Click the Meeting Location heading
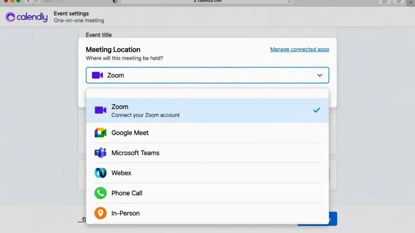This screenshot has width=415, height=233. [x=113, y=50]
